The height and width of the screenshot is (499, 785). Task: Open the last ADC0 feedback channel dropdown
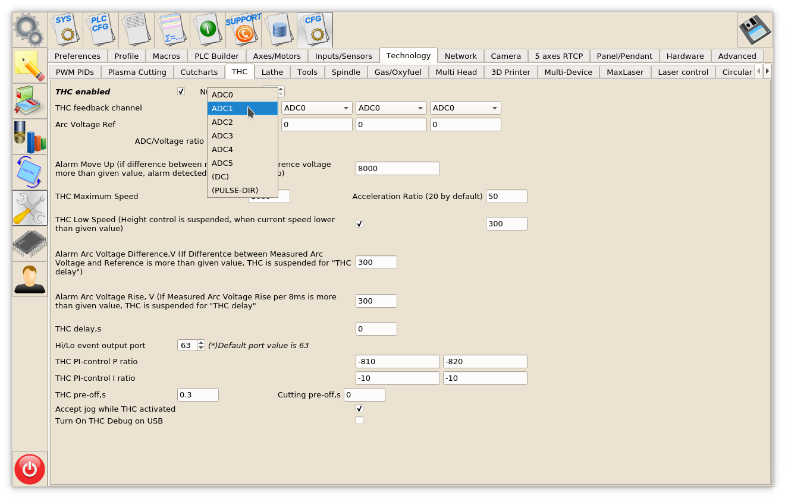[x=465, y=108]
